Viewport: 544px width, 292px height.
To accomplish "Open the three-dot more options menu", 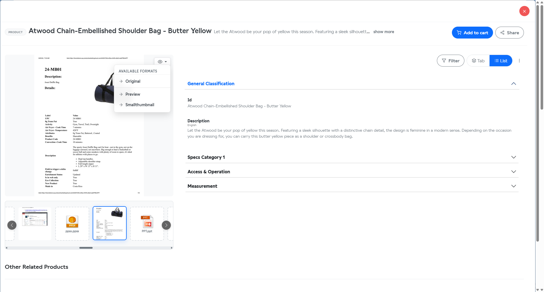I will click(x=519, y=61).
